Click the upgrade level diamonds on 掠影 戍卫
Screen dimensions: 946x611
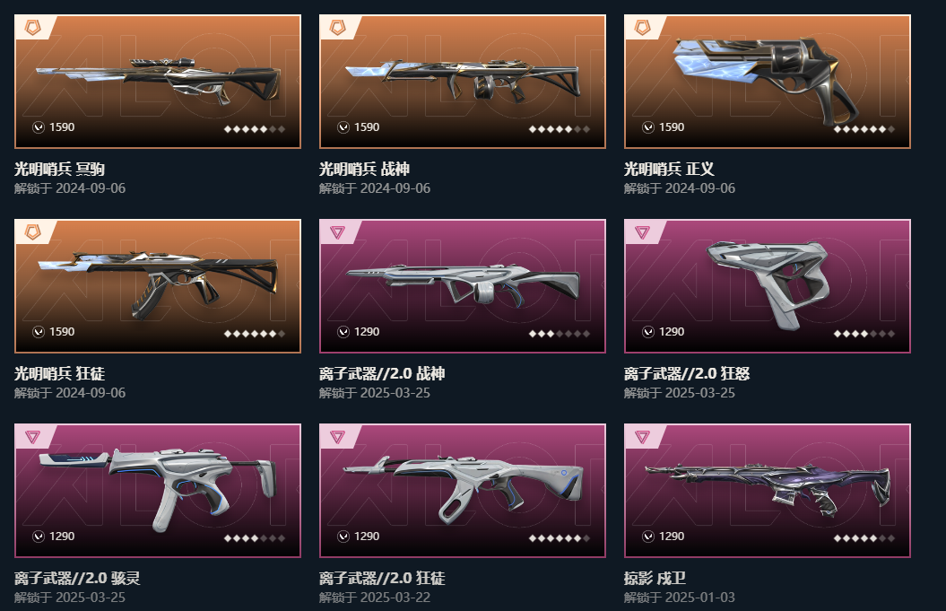coord(864,538)
